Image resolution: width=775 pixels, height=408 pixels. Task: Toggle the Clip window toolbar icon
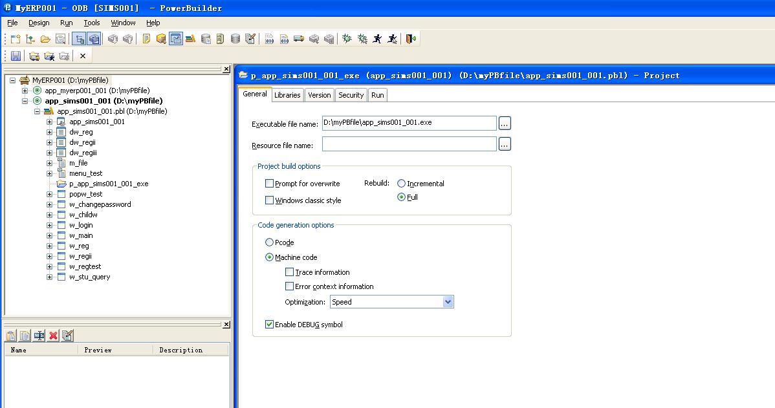(176, 39)
